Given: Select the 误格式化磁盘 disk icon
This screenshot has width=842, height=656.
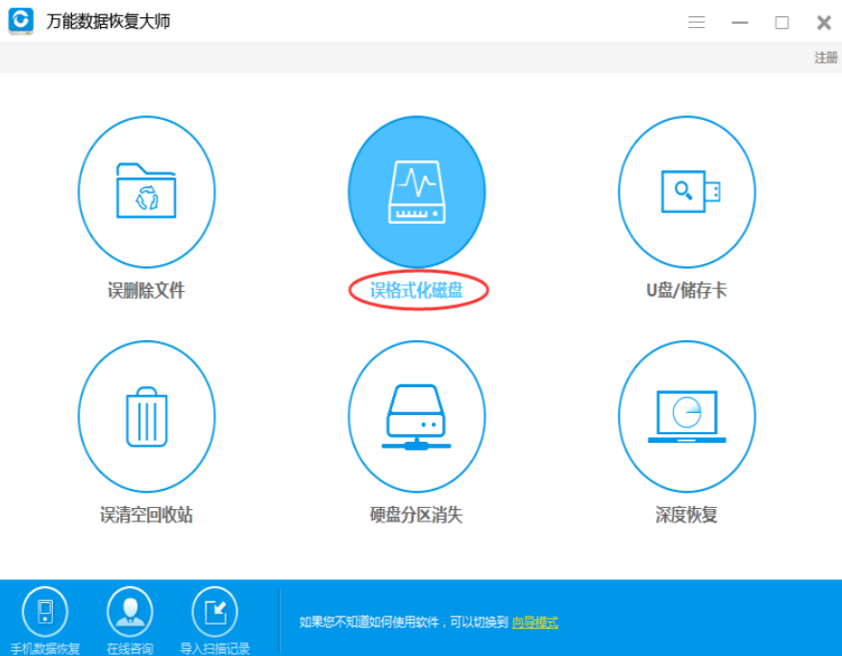Looking at the screenshot, I should tap(416, 192).
